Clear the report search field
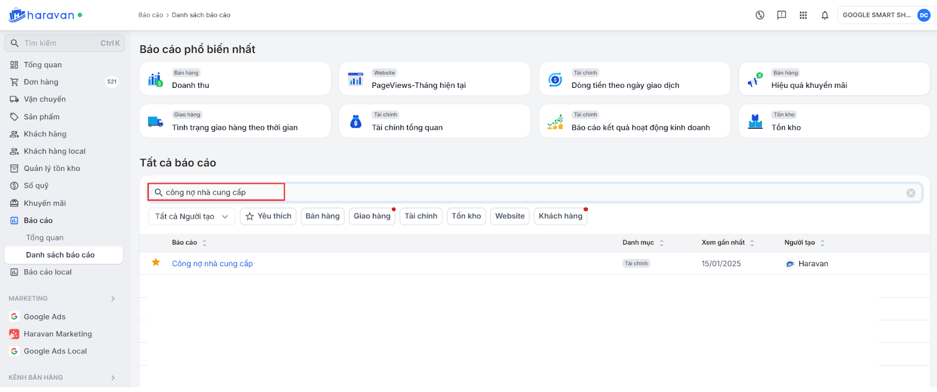Image resolution: width=937 pixels, height=392 pixels. pos(911,193)
